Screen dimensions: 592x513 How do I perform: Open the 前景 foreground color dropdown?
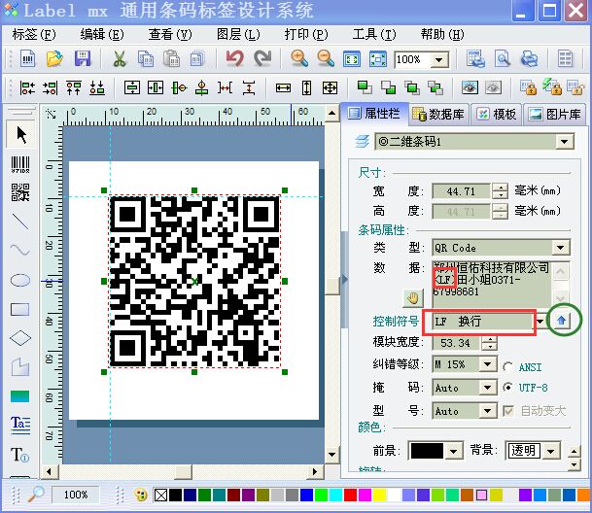[x=454, y=451]
